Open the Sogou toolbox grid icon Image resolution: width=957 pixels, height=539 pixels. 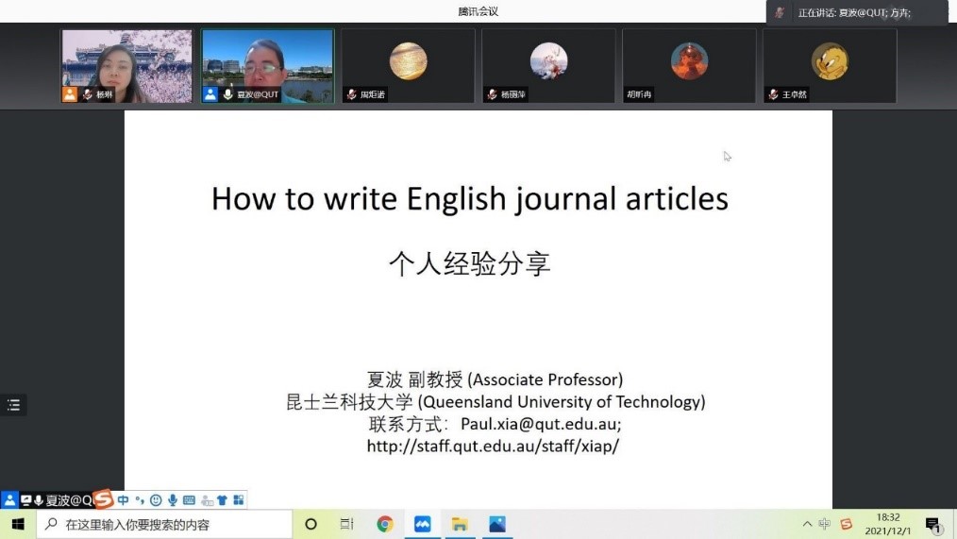(239, 500)
